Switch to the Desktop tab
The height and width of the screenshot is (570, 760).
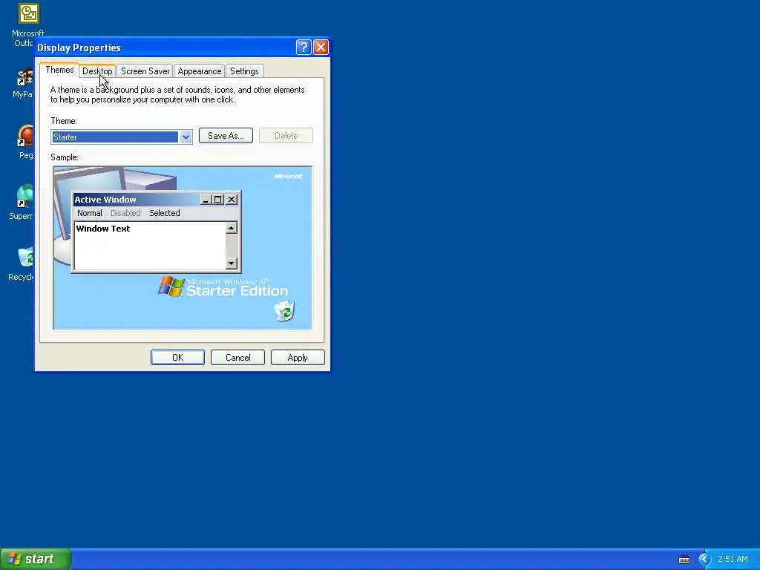(97, 71)
